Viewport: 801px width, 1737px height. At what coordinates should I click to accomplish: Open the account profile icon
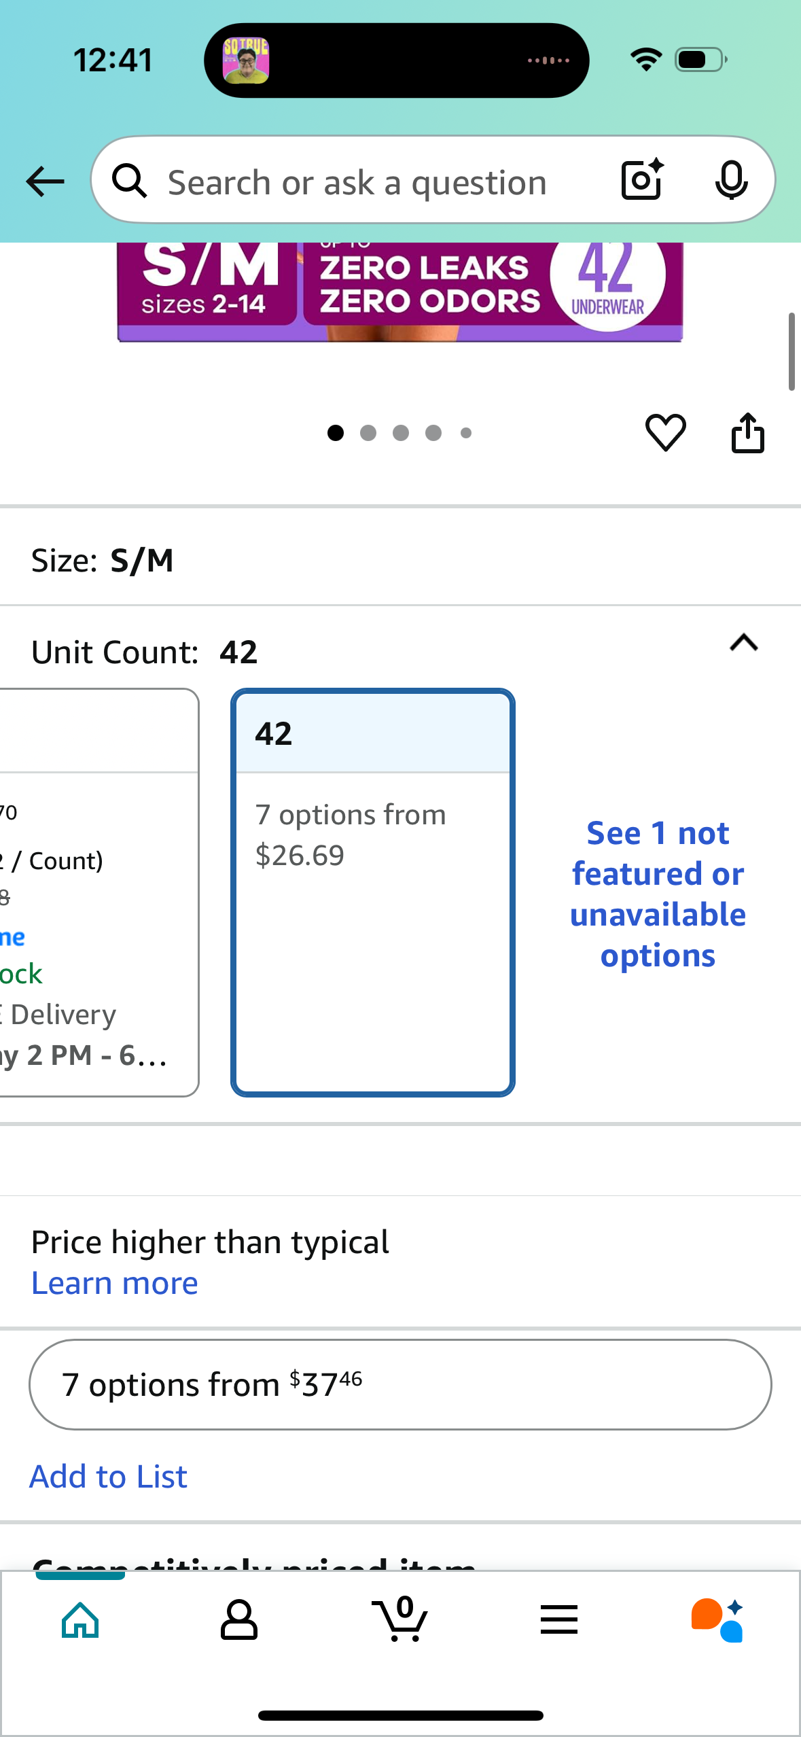239,1620
